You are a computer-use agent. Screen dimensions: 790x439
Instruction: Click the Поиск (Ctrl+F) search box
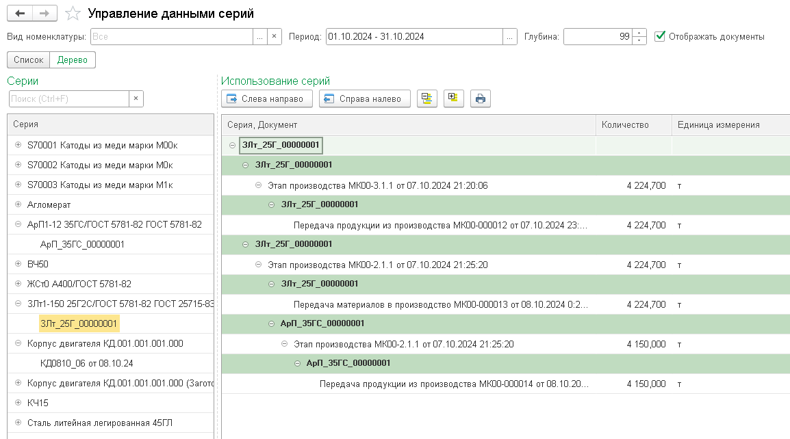click(69, 98)
